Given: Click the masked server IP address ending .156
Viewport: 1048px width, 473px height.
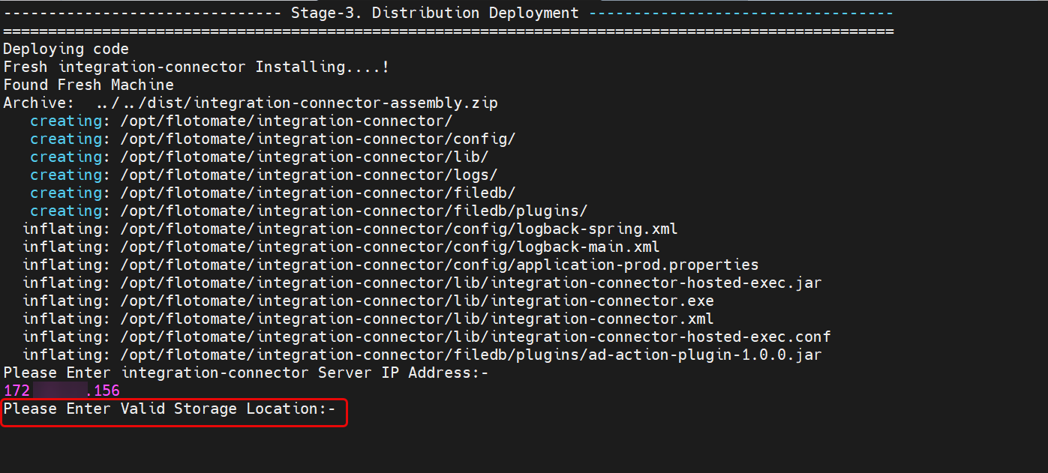Looking at the screenshot, I should (62, 391).
